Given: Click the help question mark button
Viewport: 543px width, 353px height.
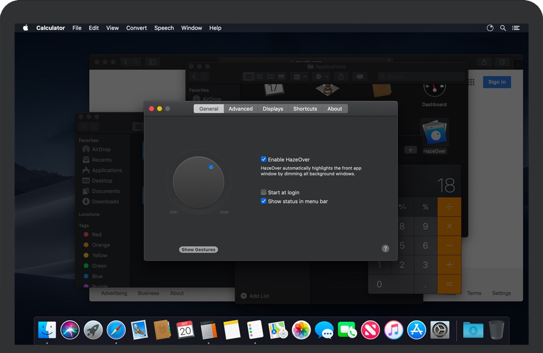Looking at the screenshot, I should (x=385, y=248).
